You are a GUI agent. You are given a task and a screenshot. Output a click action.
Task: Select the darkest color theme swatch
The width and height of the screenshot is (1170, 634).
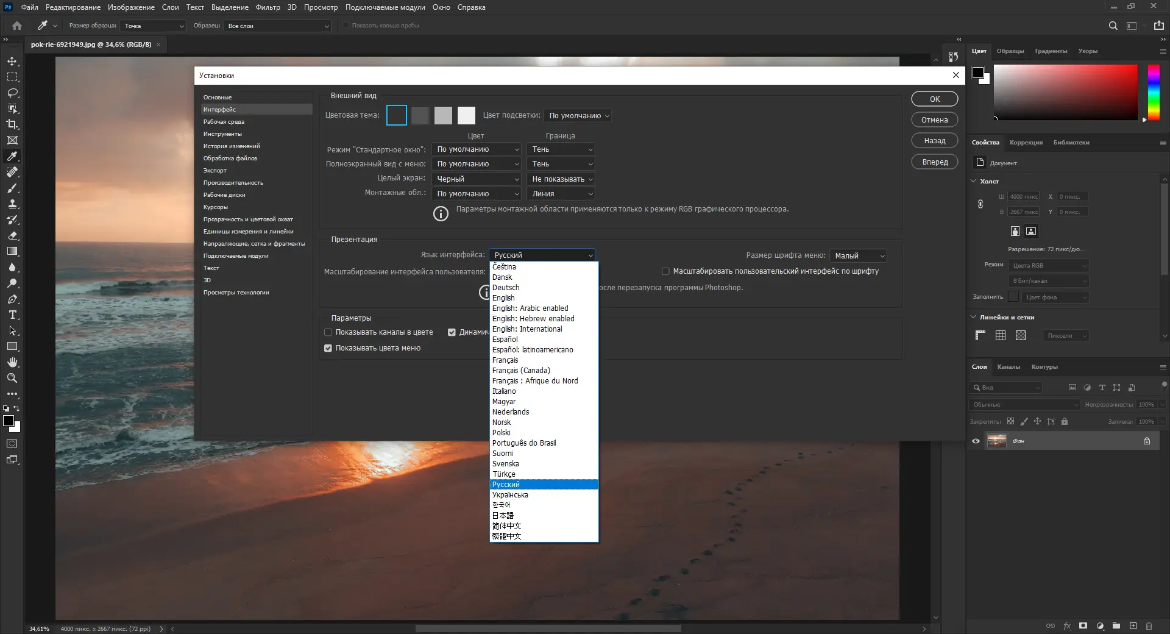pyautogui.click(x=397, y=115)
